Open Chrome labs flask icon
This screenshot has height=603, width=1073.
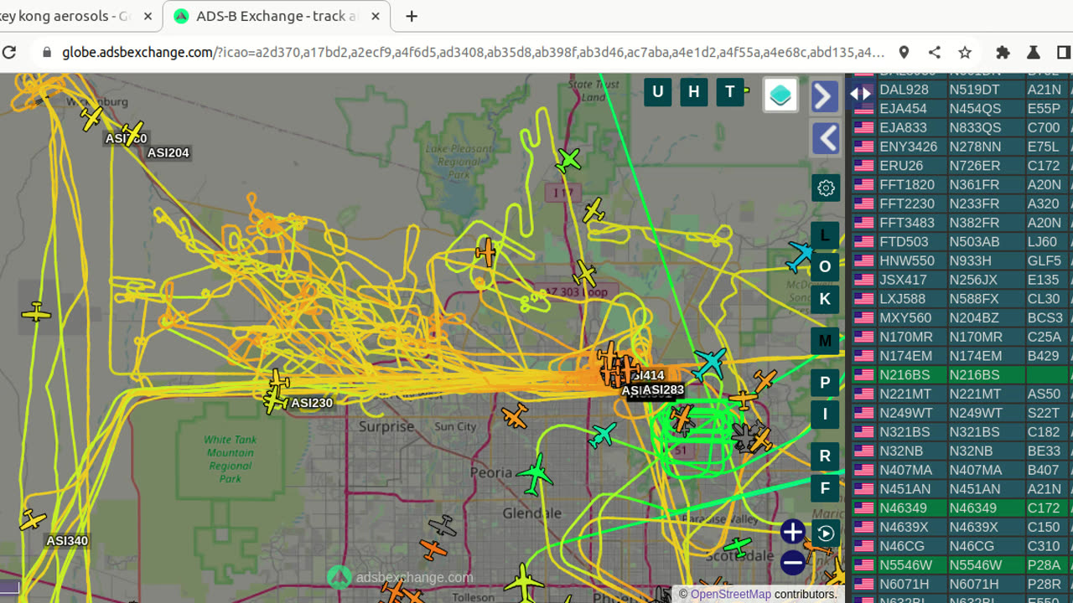click(1034, 52)
